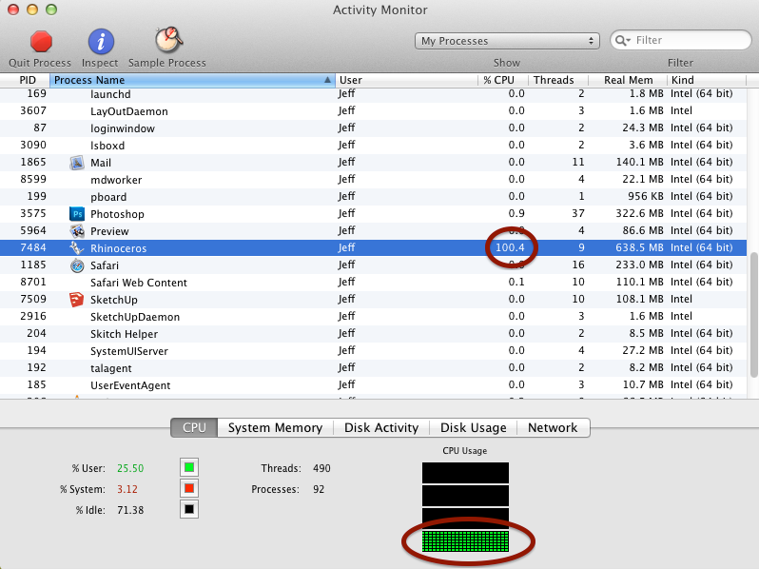Image resolution: width=759 pixels, height=569 pixels.
Task: Select the Skitch Helper process row
Action: tap(373, 334)
